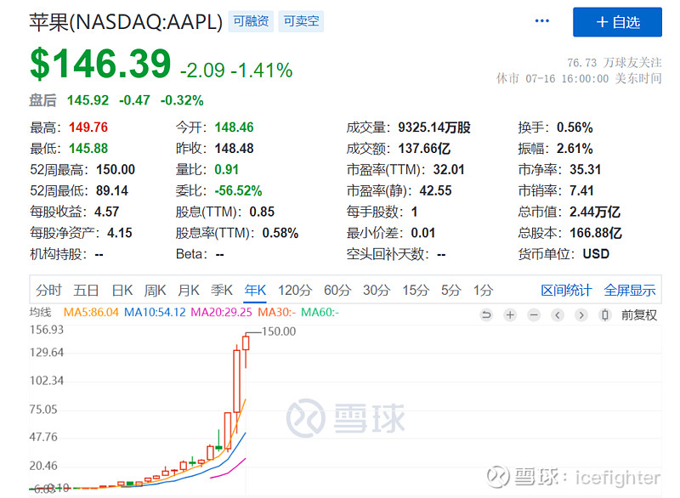Switch to the 120分 interval tab

click(295, 290)
